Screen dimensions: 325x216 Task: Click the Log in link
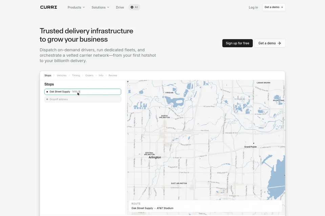click(253, 7)
